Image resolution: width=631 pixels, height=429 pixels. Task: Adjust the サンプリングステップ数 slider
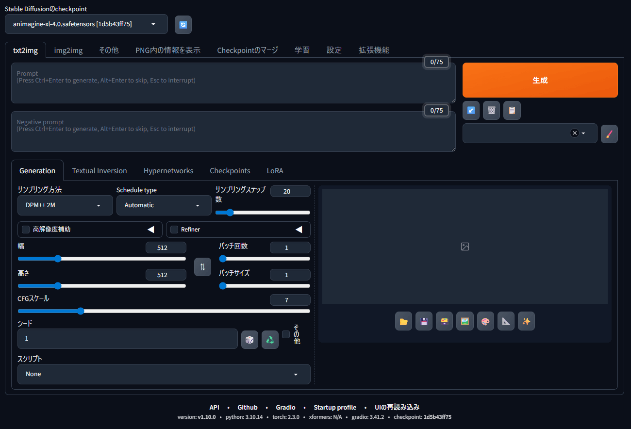click(x=263, y=213)
